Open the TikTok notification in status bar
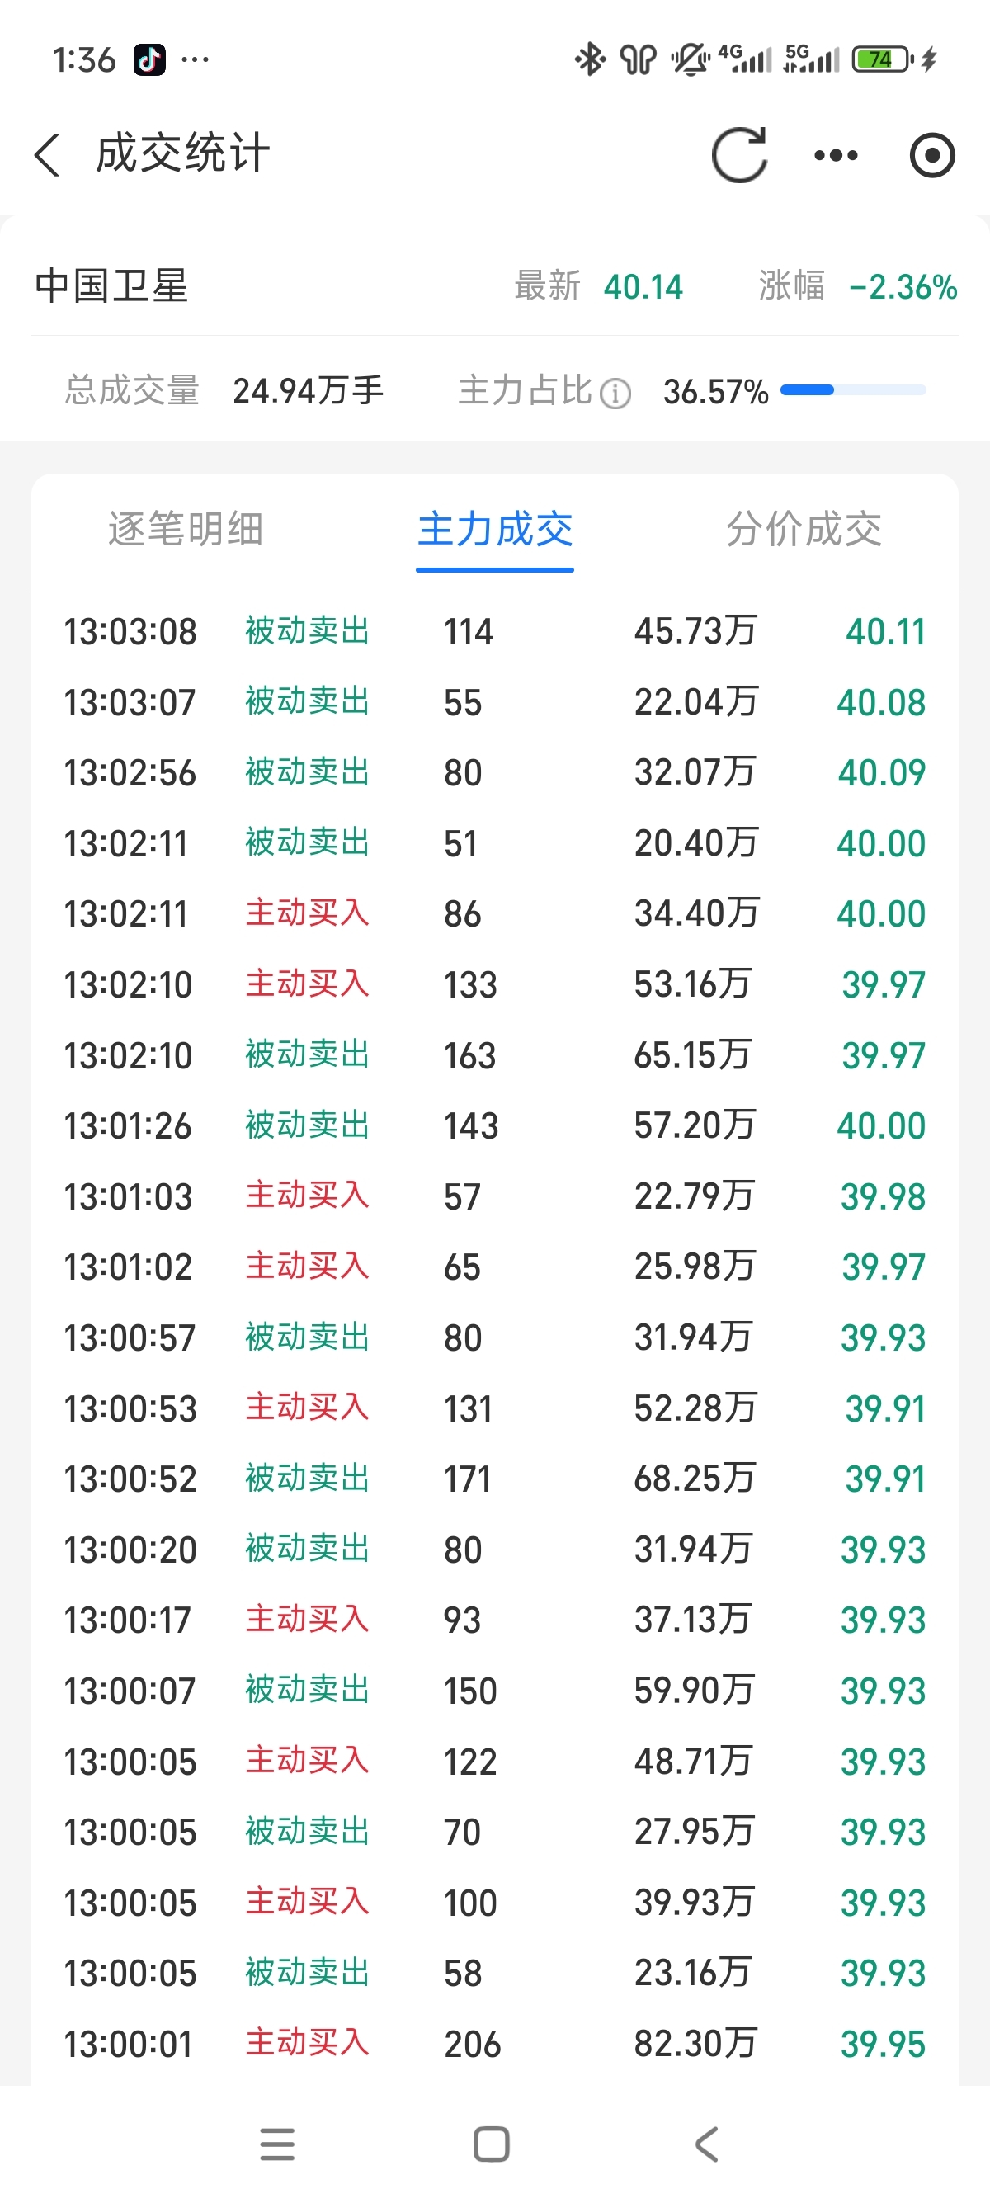 (x=148, y=60)
